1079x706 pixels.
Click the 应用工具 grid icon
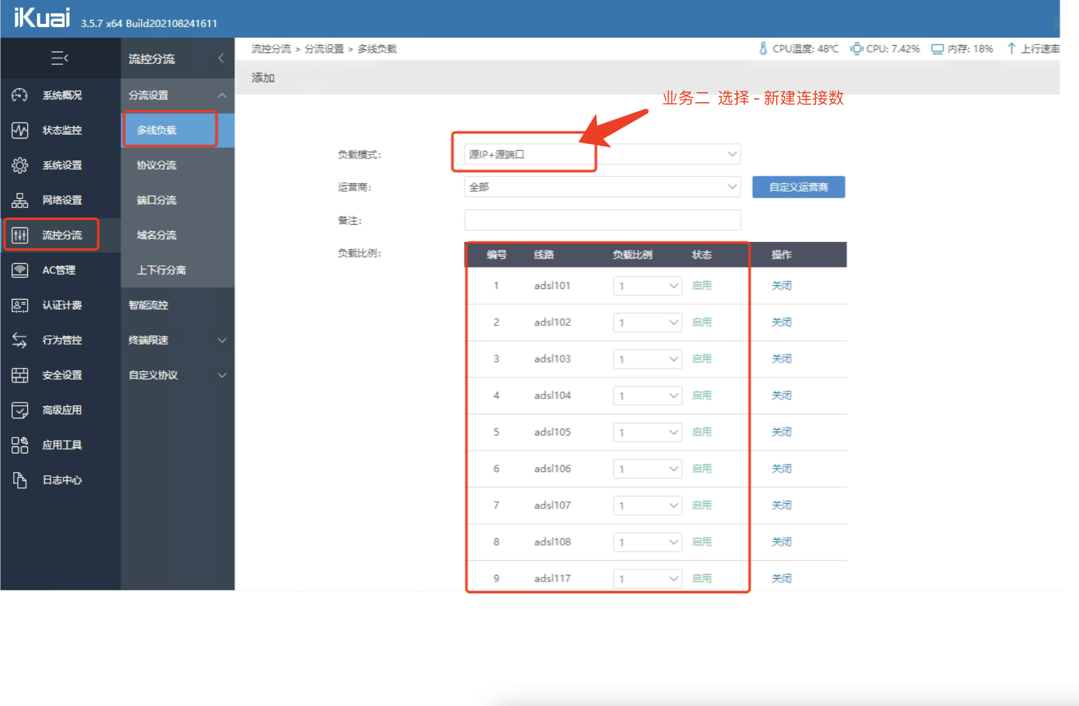click(20, 445)
